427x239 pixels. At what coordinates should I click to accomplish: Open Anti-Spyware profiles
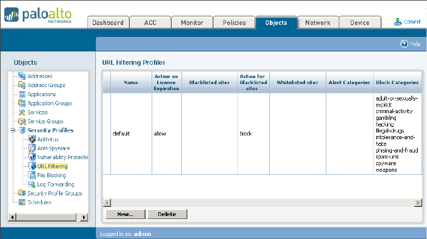(53, 148)
